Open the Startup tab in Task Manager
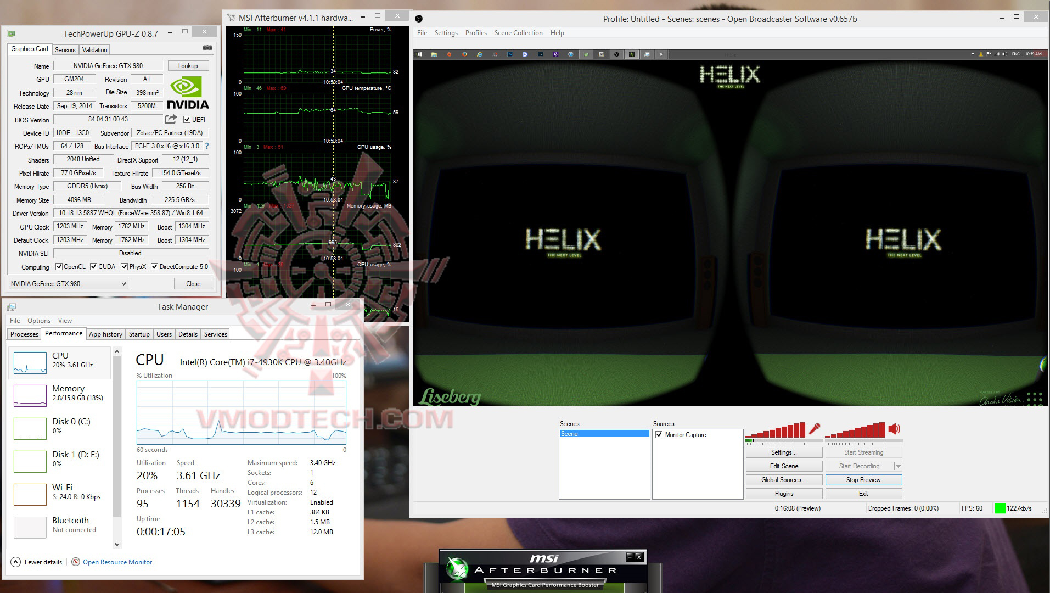This screenshot has width=1050, height=593. pyautogui.click(x=139, y=334)
